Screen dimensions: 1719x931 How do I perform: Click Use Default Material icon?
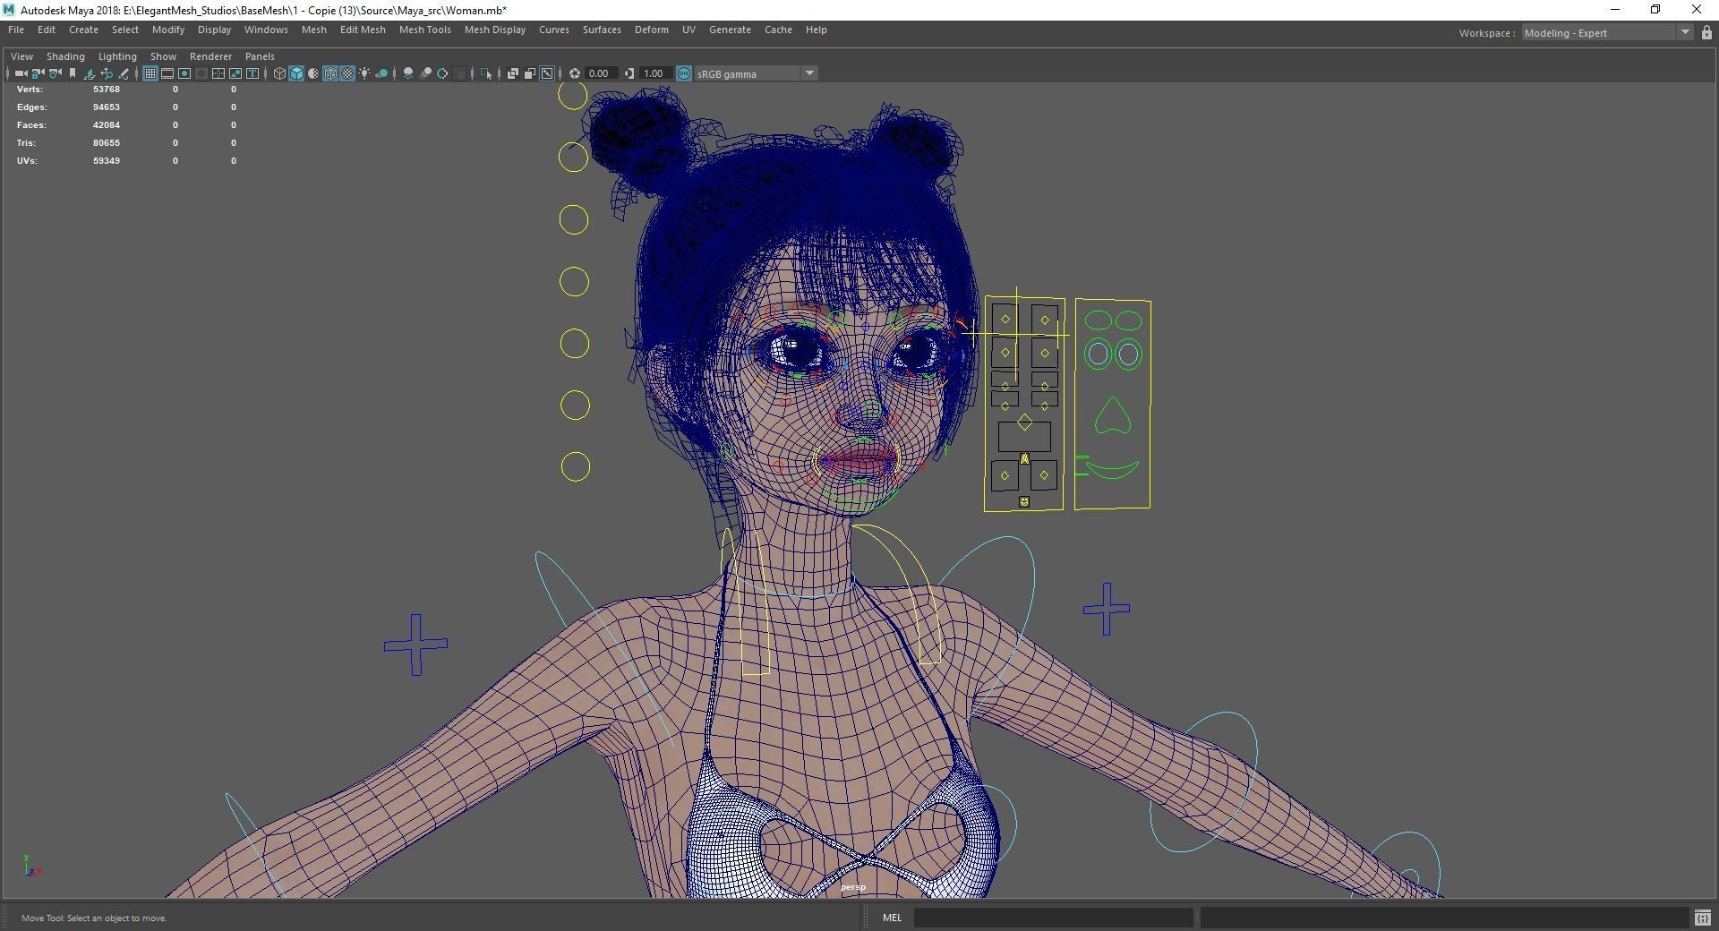(313, 73)
